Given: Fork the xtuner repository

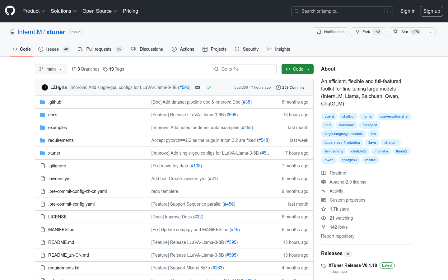Looking at the screenshot, I should 369,32.
